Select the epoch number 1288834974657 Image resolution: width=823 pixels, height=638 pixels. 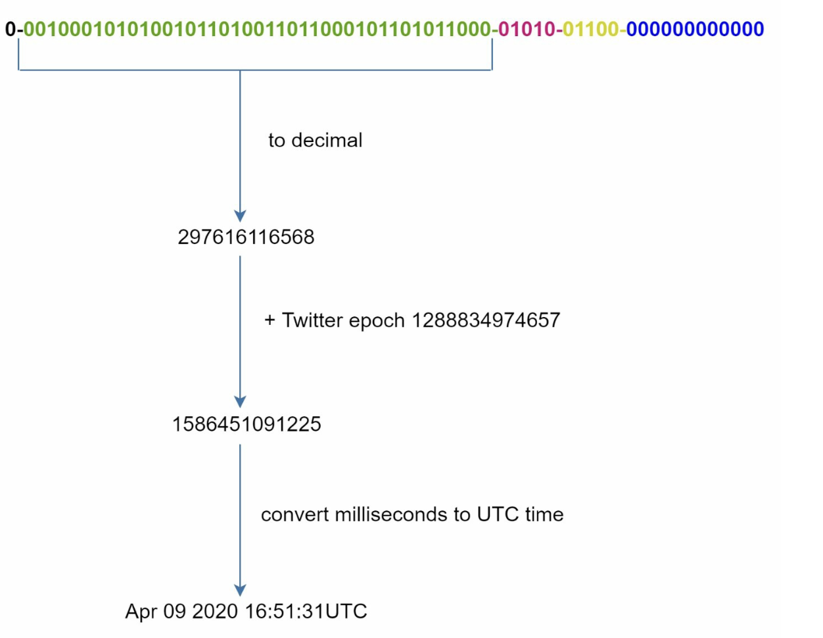486,320
